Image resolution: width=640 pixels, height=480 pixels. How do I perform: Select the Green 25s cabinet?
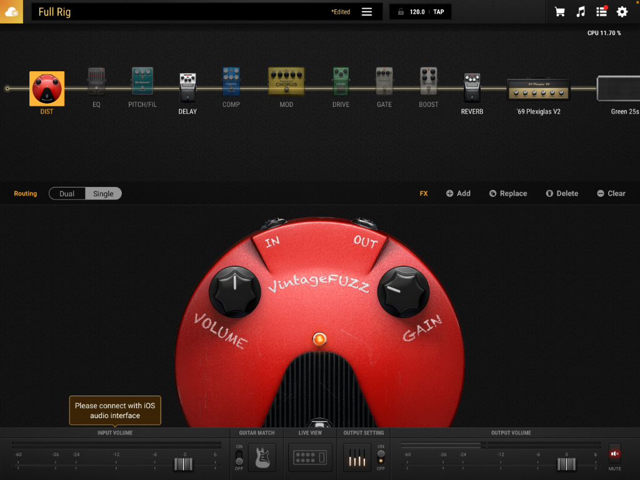(619, 88)
